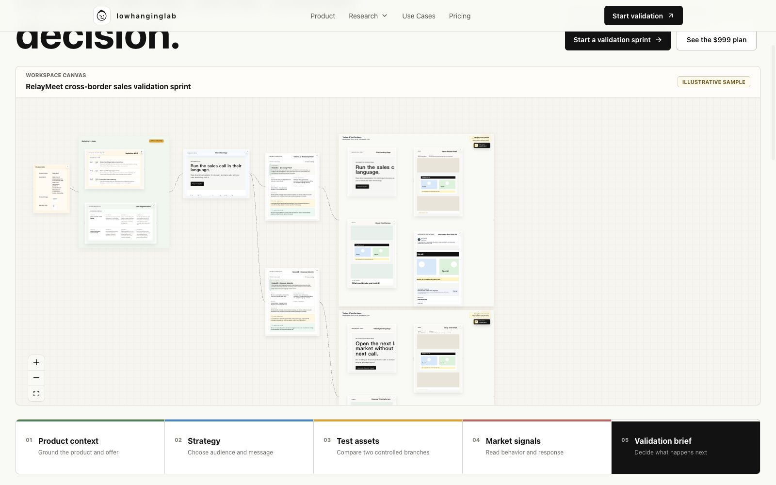Click the lowhanginglab brand name
The width and height of the screenshot is (776, 485).
pos(146,16)
